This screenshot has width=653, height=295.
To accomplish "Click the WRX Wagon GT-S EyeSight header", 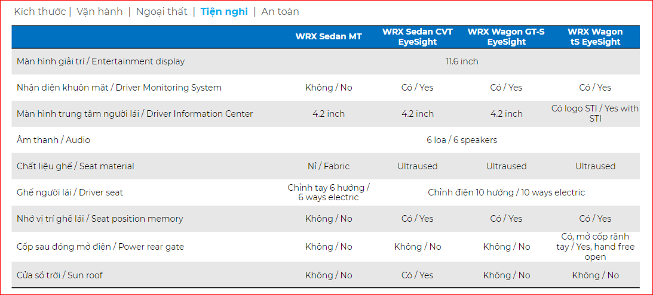I will click(506, 36).
